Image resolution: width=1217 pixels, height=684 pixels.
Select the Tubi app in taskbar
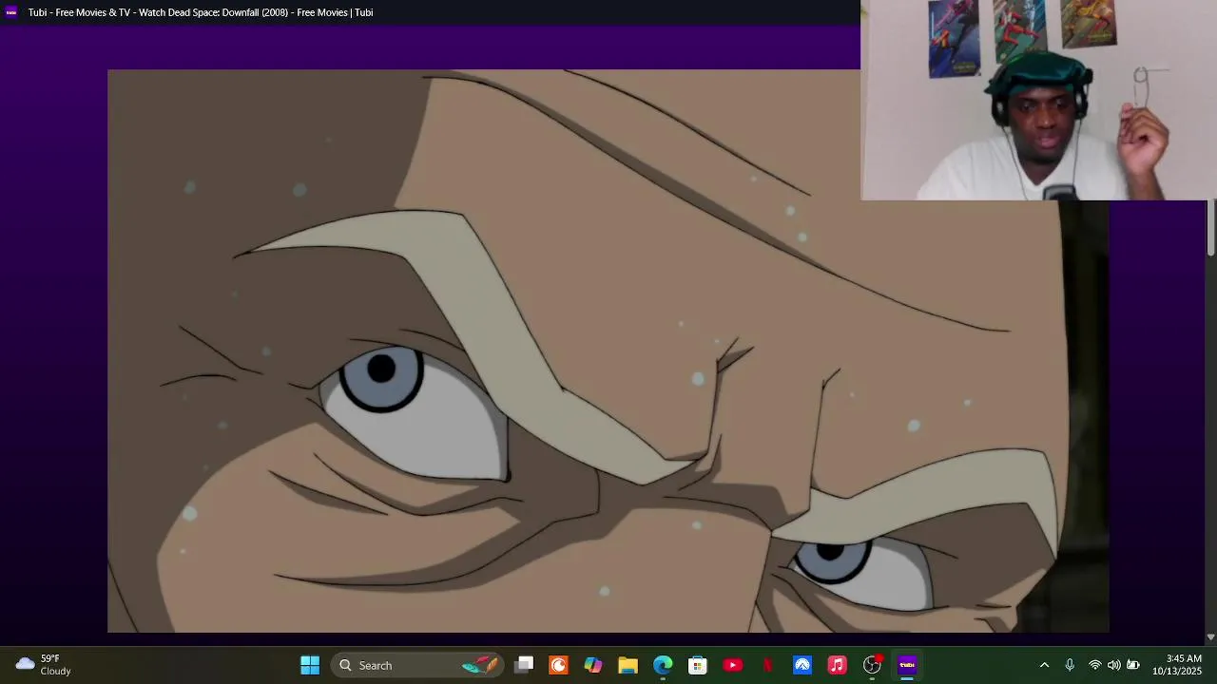[907, 665]
